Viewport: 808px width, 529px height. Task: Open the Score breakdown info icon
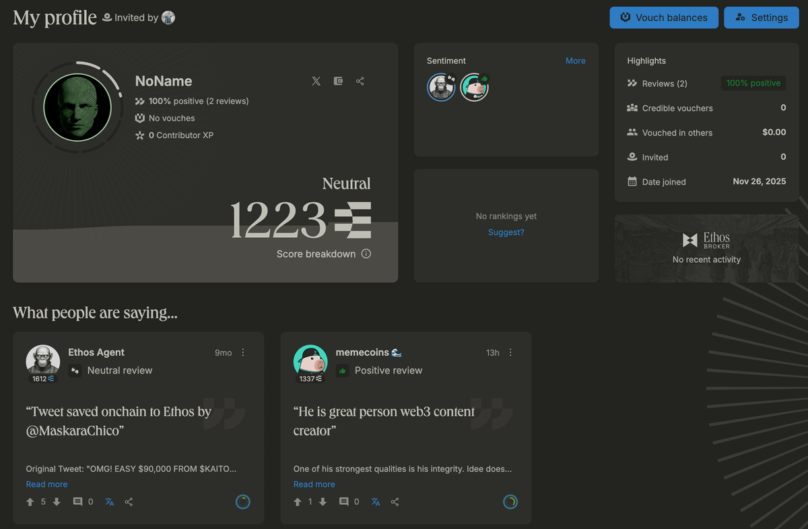point(366,254)
